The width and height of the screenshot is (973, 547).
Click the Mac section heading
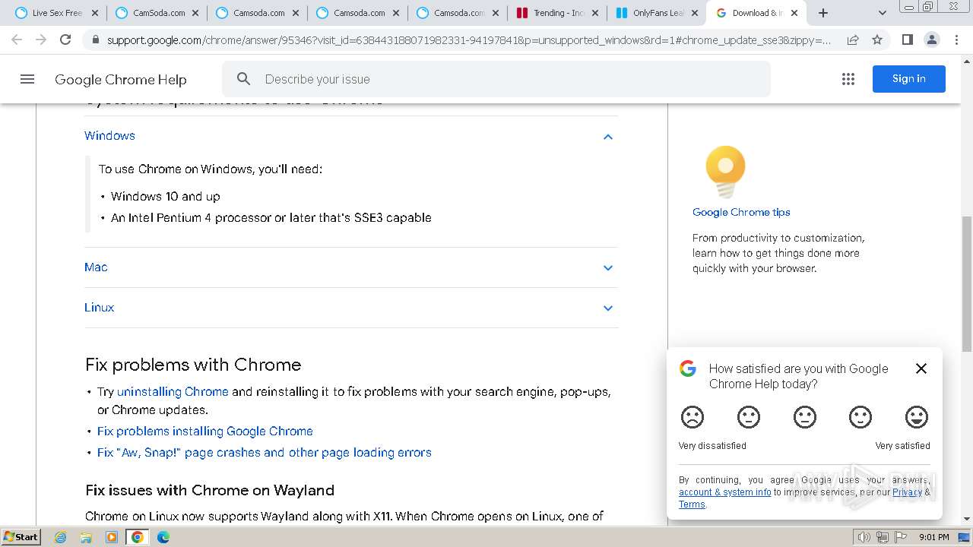(x=96, y=267)
